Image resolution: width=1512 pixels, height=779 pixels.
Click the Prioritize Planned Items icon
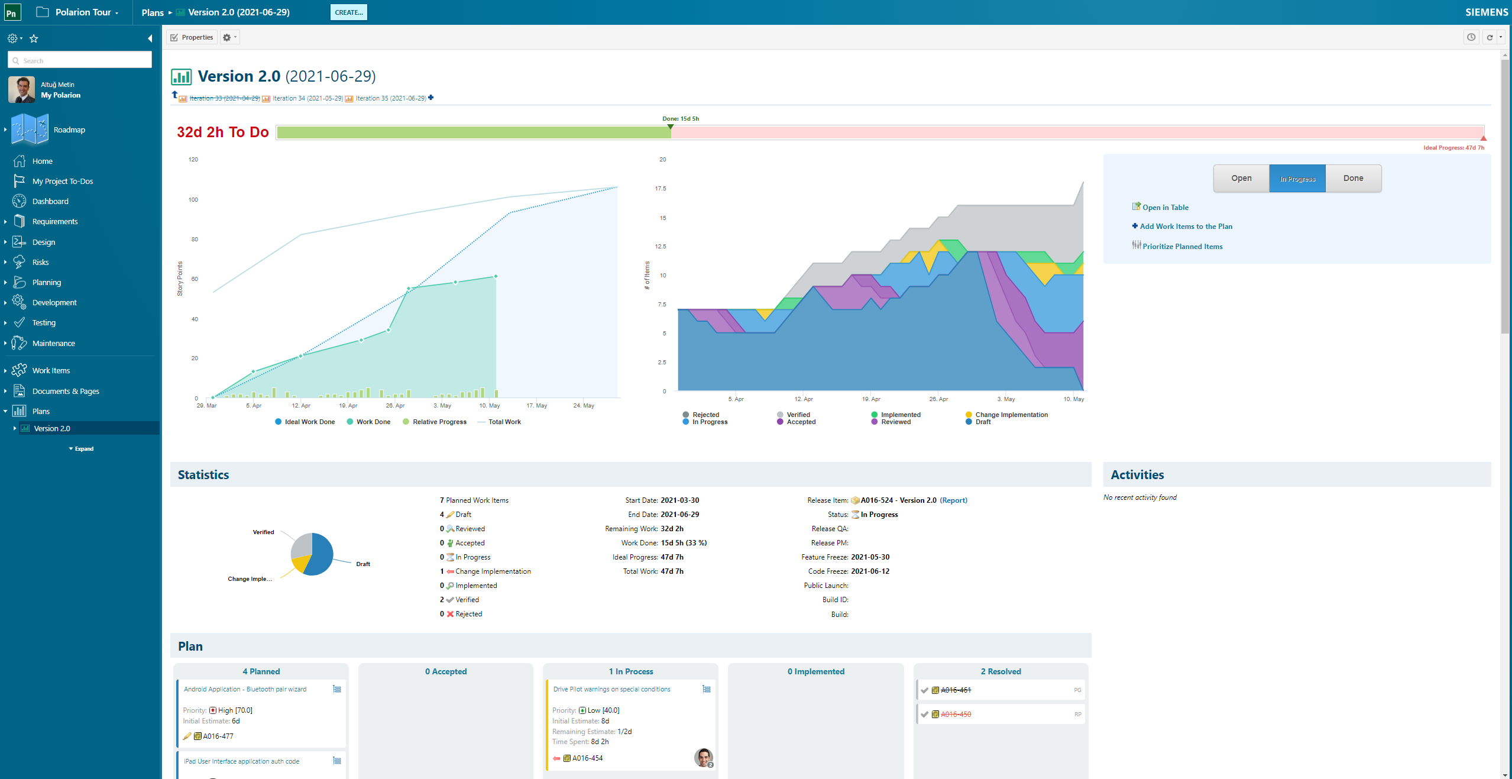[1136, 244]
